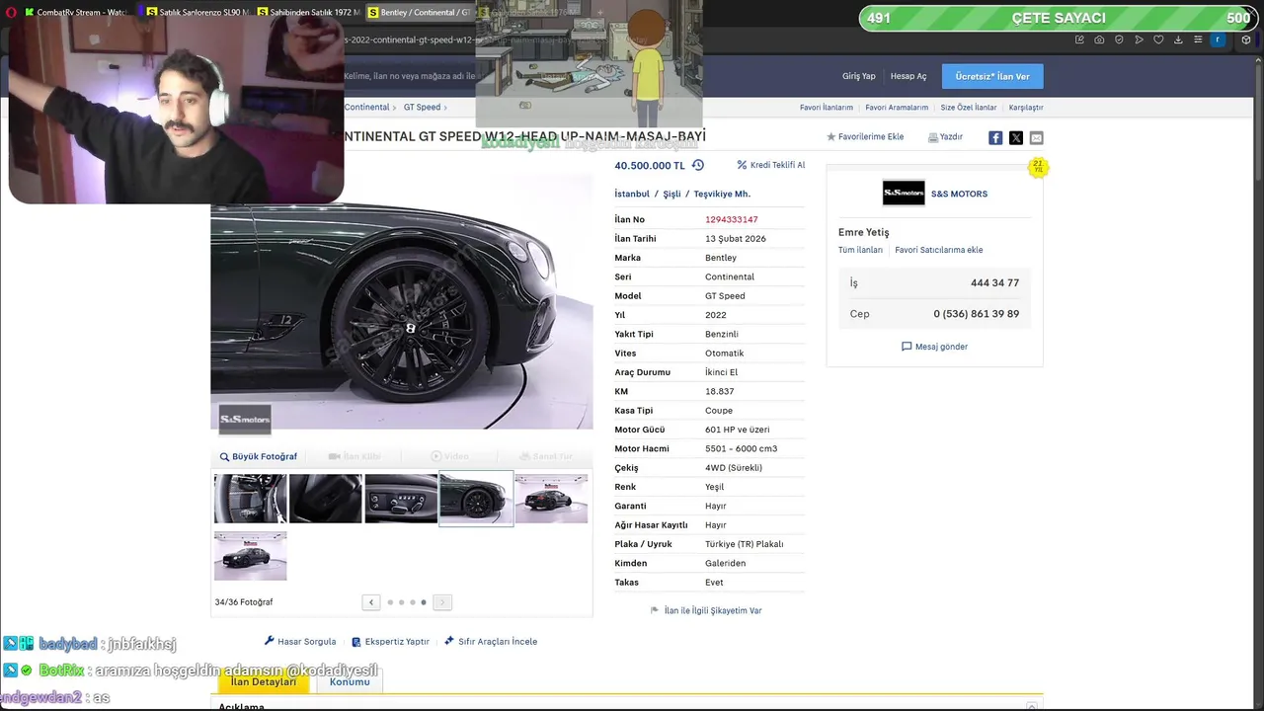
Task: Report listing via İlan ile İlgili Şikayetim Var
Action: pyautogui.click(x=706, y=610)
